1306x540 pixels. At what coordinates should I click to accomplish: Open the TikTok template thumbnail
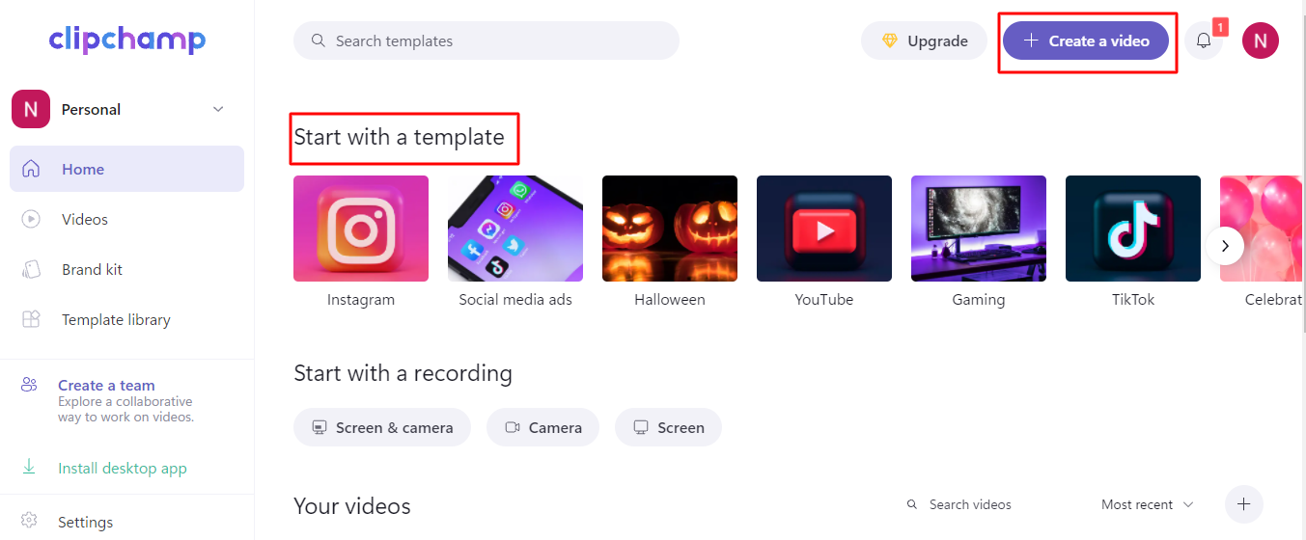tap(1133, 229)
